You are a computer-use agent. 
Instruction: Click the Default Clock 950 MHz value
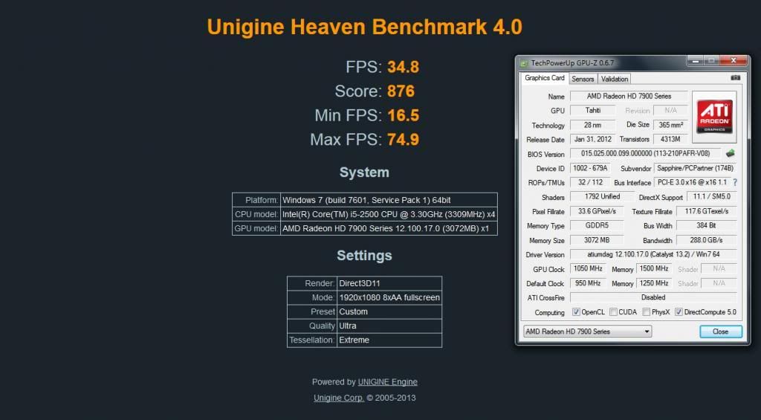589,283
